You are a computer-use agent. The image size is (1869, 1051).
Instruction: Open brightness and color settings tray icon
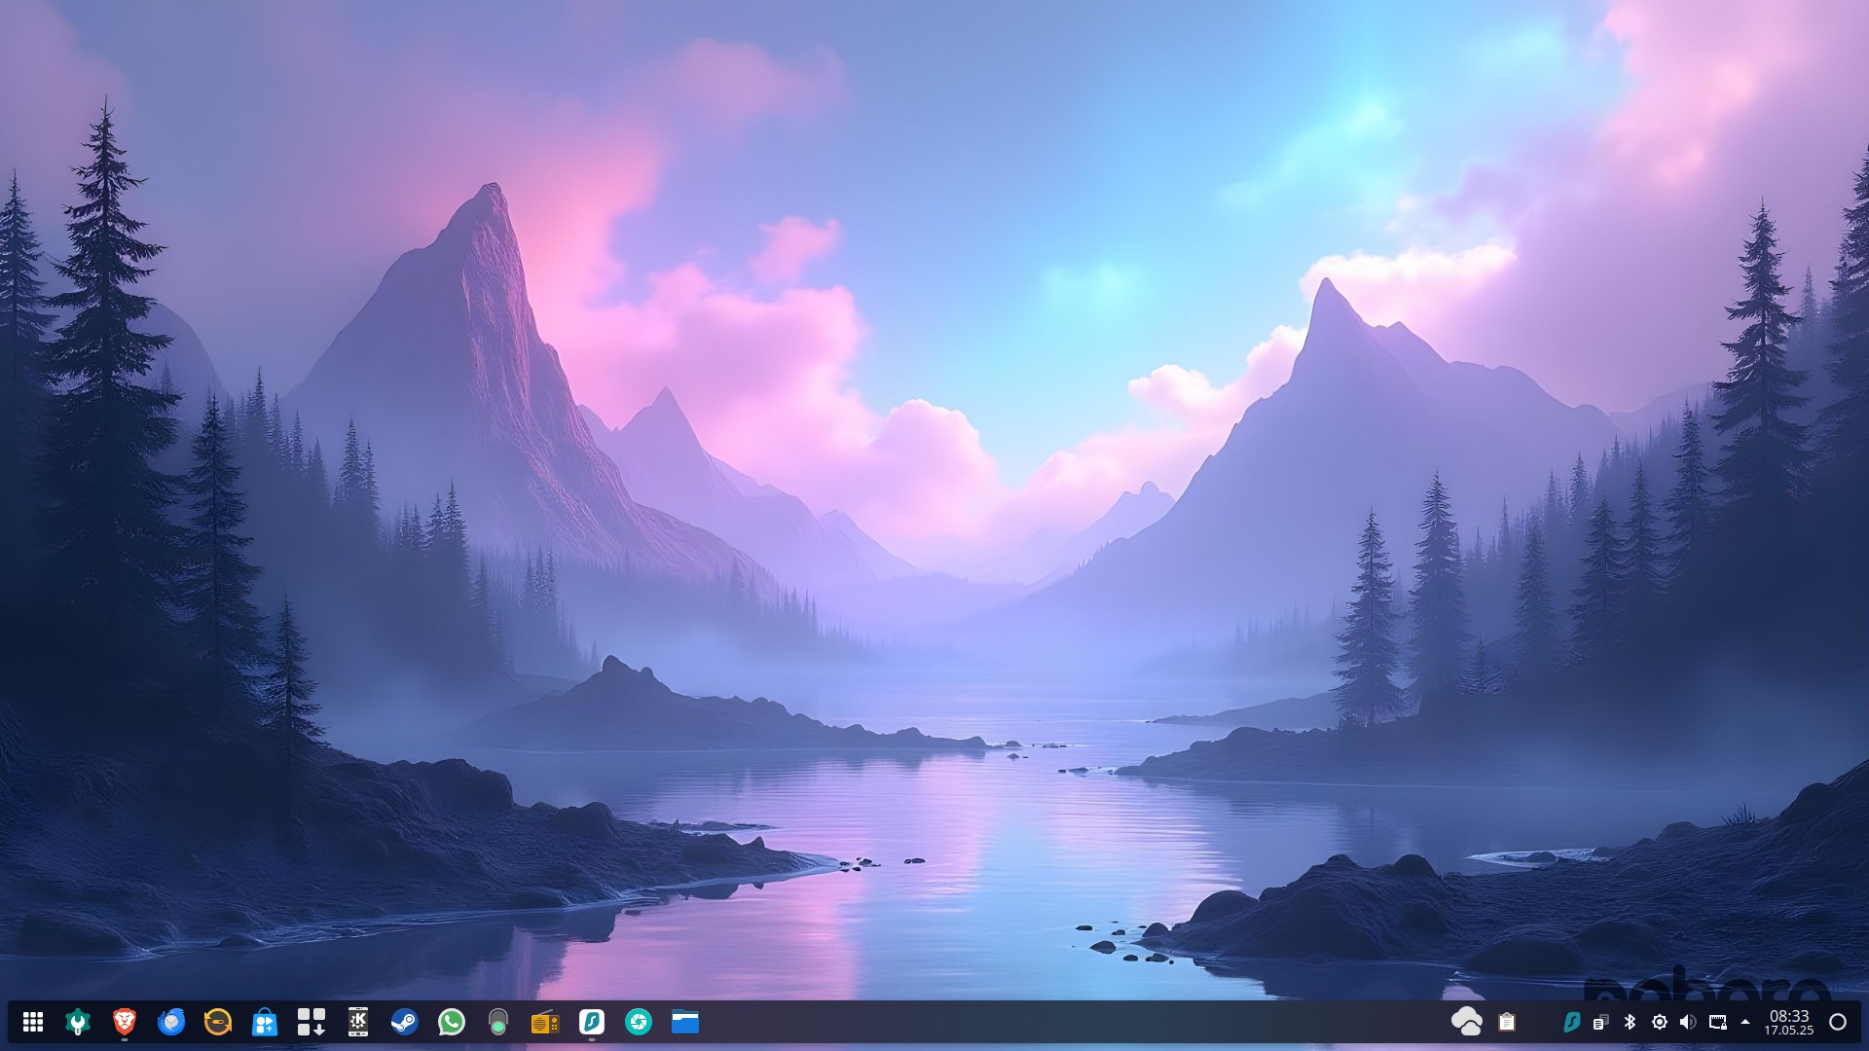click(x=1660, y=1022)
